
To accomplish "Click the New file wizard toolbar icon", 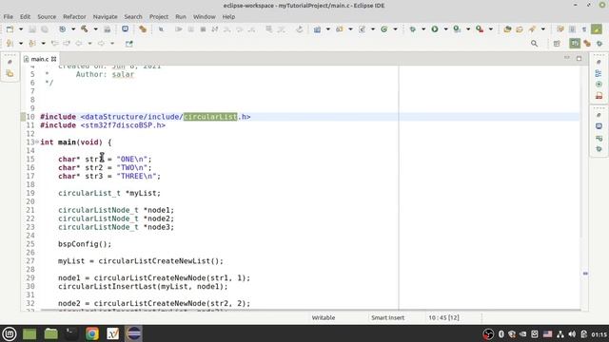I will point(10,29).
